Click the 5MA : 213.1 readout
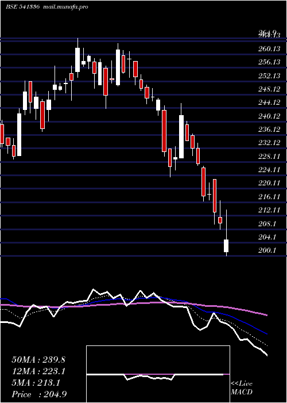 [36, 383]
